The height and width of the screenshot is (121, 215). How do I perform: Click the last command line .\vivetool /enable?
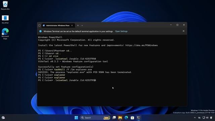pyautogui.click(x=67, y=80)
